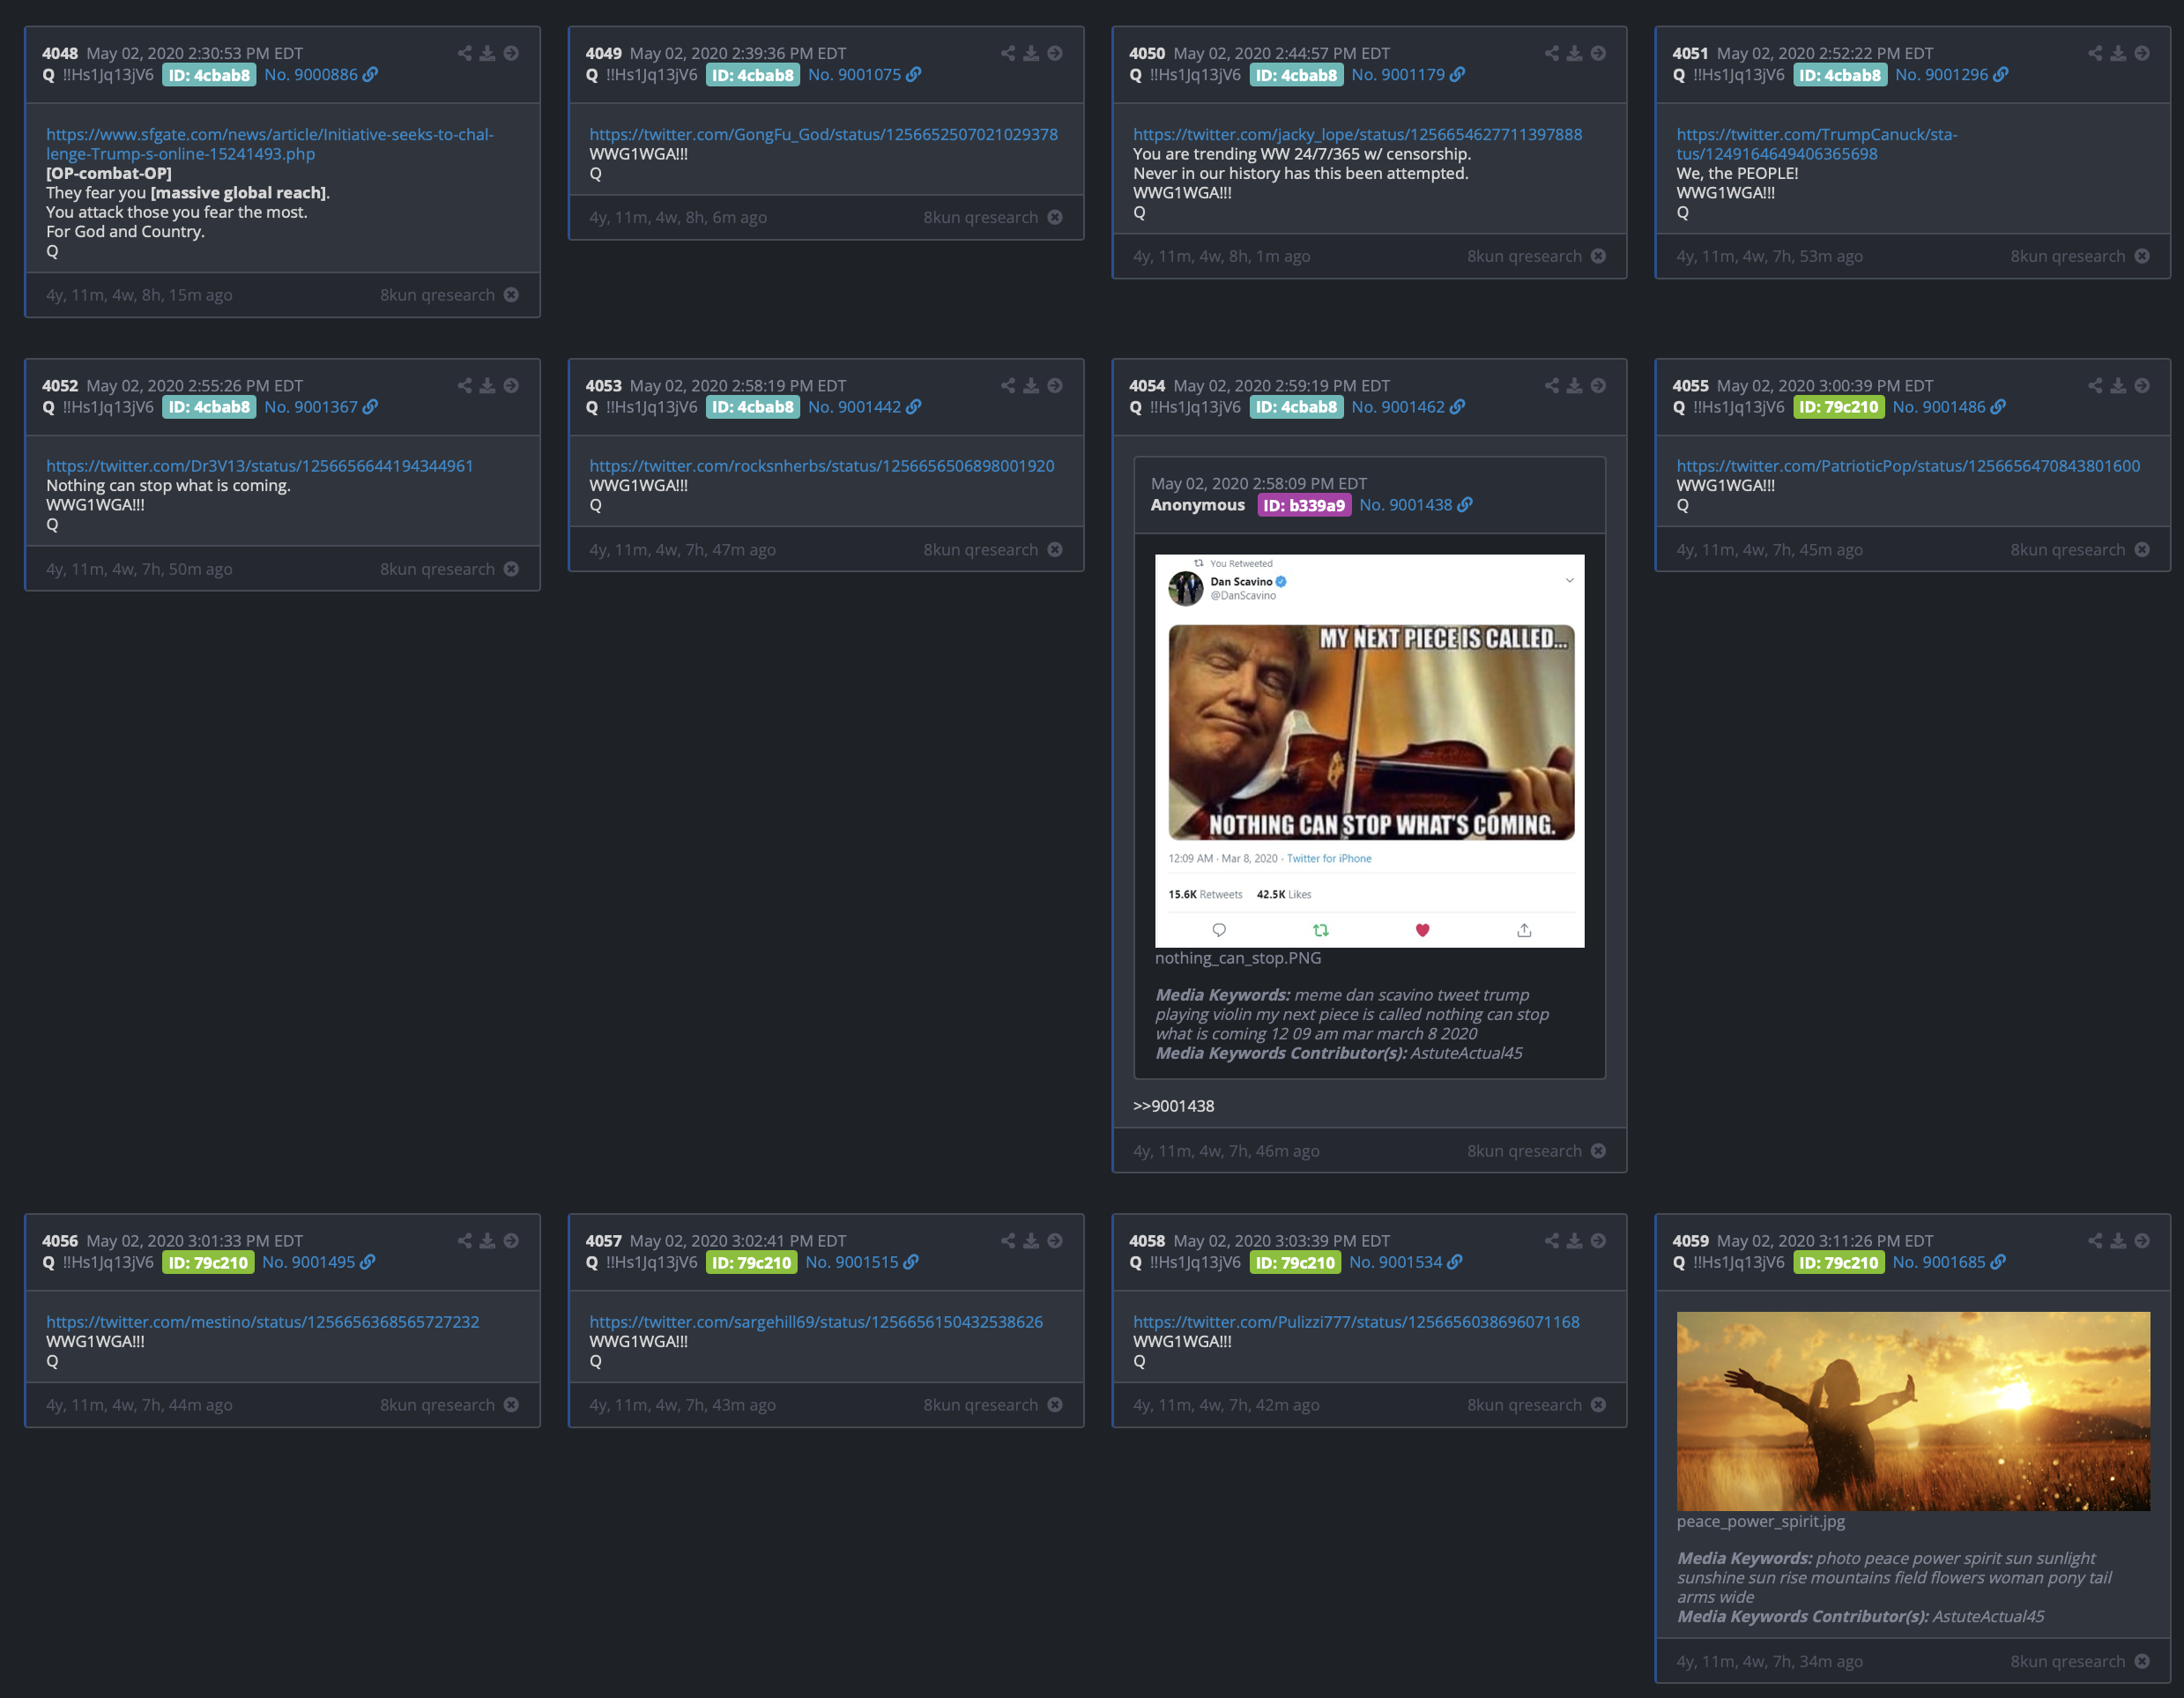Click post number link No. 9001075
Screen dimensions: 2184x1698
coord(854,74)
